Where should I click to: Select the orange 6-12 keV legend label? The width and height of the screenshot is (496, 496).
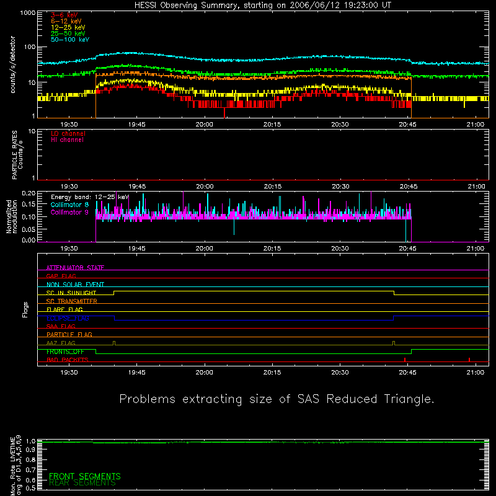coord(66,21)
